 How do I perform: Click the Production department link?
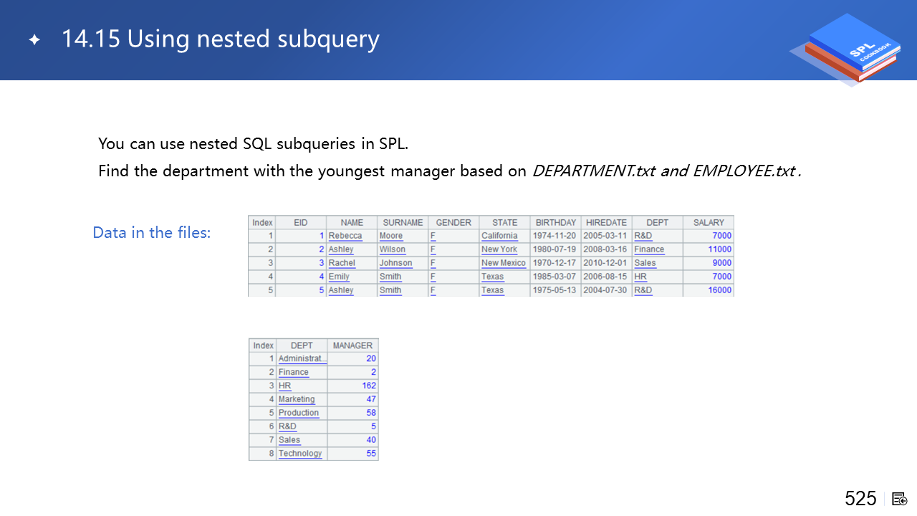298,413
